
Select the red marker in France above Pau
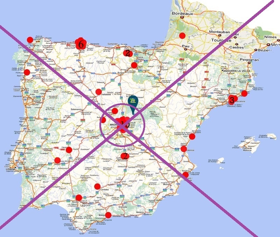pos(182,35)
